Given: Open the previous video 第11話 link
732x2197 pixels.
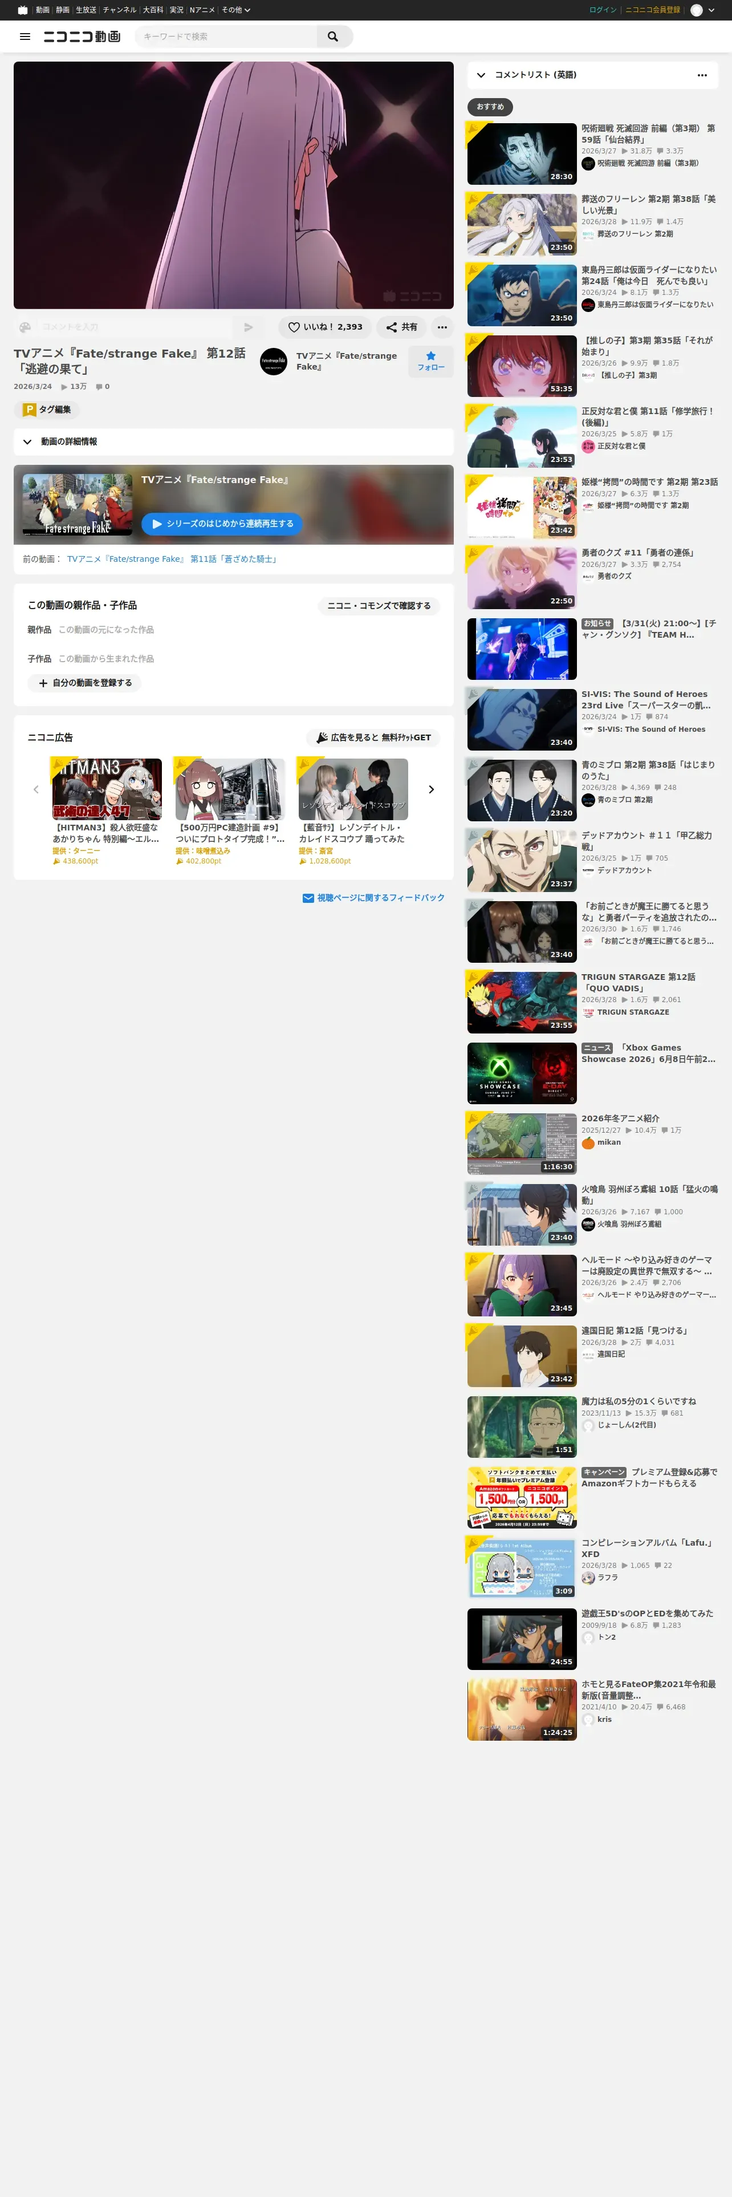Looking at the screenshot, I should [172, 560].
